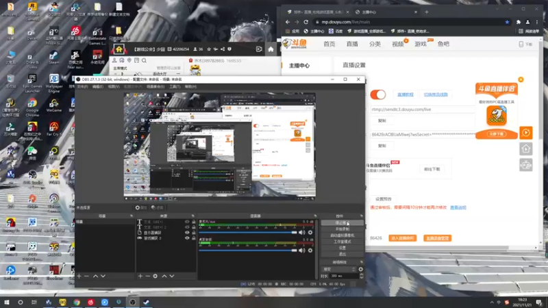Click Start Recording button in OBS controls

pos(342,229)
